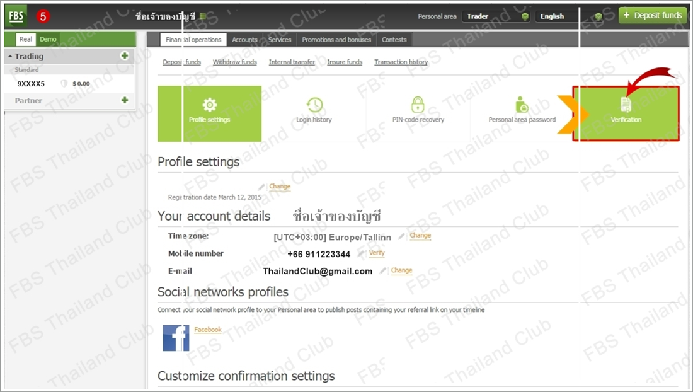Click Registration date March 12, 2015 text
The height and width of the screenshot is (392, 693).
(x=215, y=197)
